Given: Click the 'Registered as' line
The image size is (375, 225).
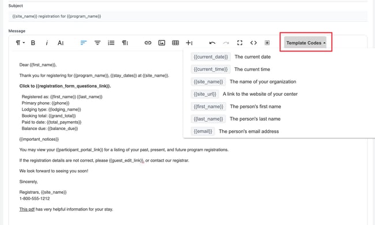Looking at the screenshot, I should coord(62,97).
